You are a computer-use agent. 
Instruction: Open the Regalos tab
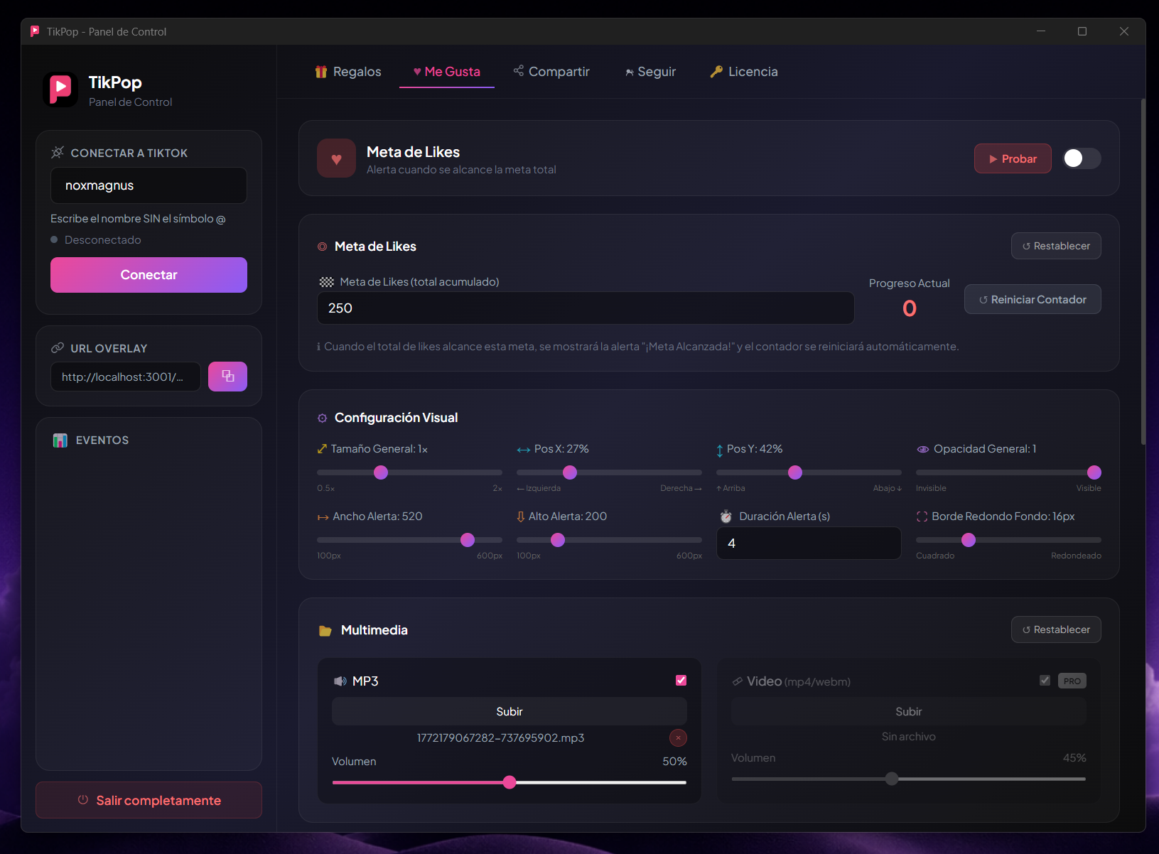click(348, 72)
